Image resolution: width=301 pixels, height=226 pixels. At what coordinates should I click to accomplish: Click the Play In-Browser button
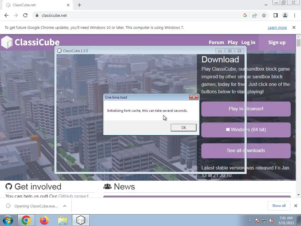click(x=246, y=109)
